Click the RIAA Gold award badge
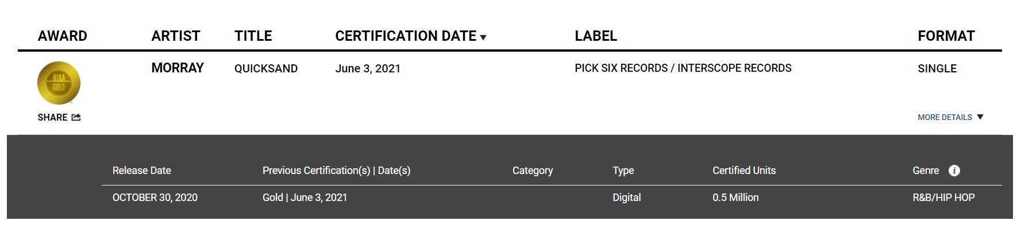This screenshot has height=228, width=1017. (x=59, y=83)
